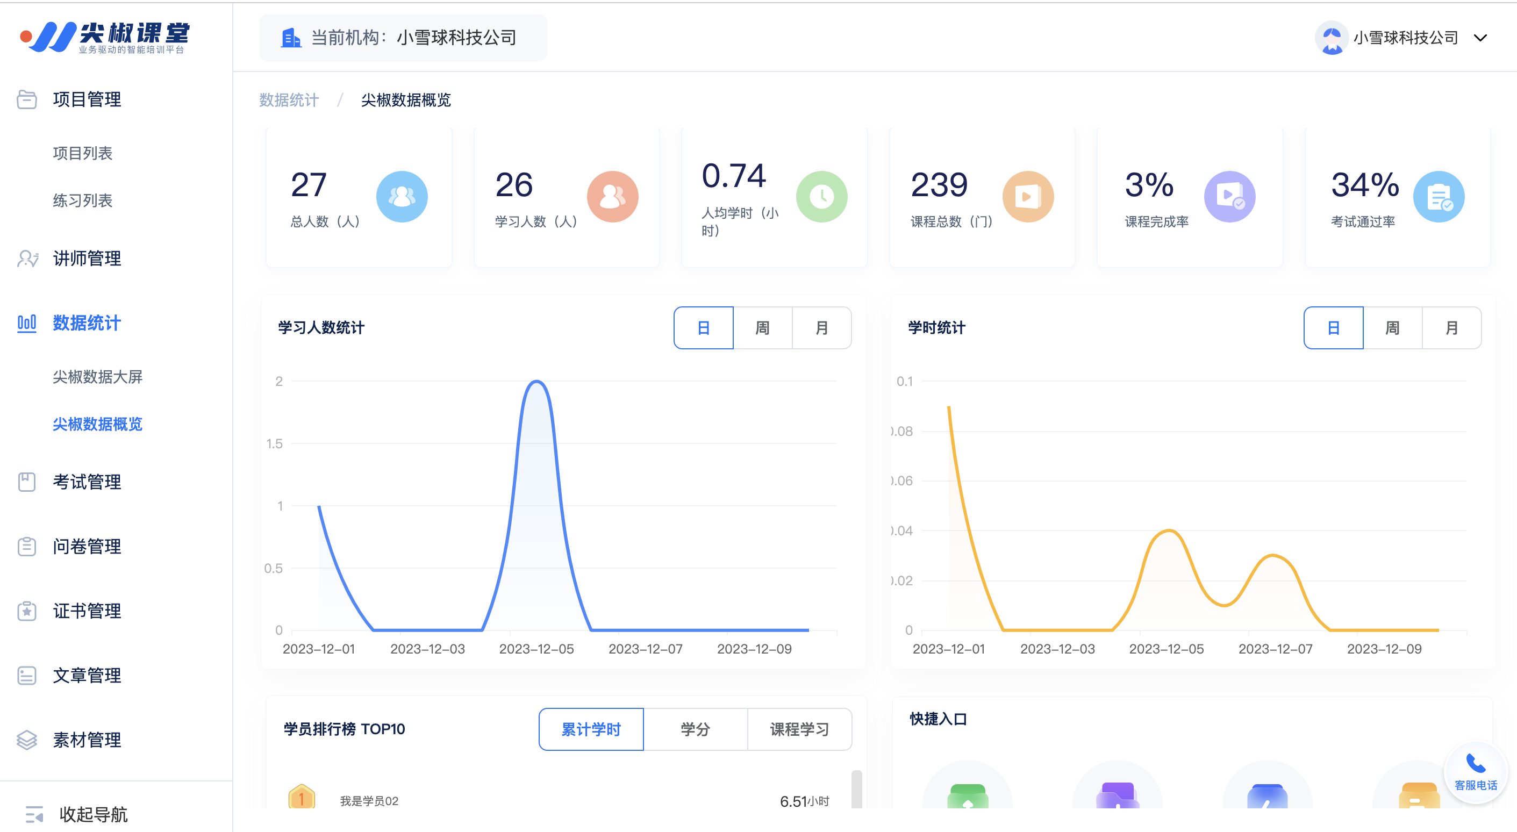
Task: Click 客服电话 floating button label
Action: (1476, 785)
